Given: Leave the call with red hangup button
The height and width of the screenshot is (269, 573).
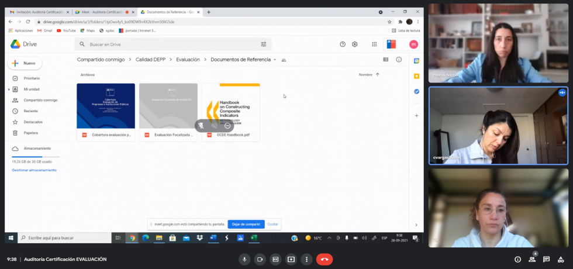Looking at the screenshot, I should click(325, 259).
